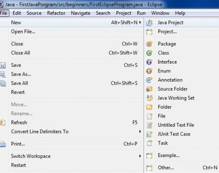Open the Run menu

point(141,13)
